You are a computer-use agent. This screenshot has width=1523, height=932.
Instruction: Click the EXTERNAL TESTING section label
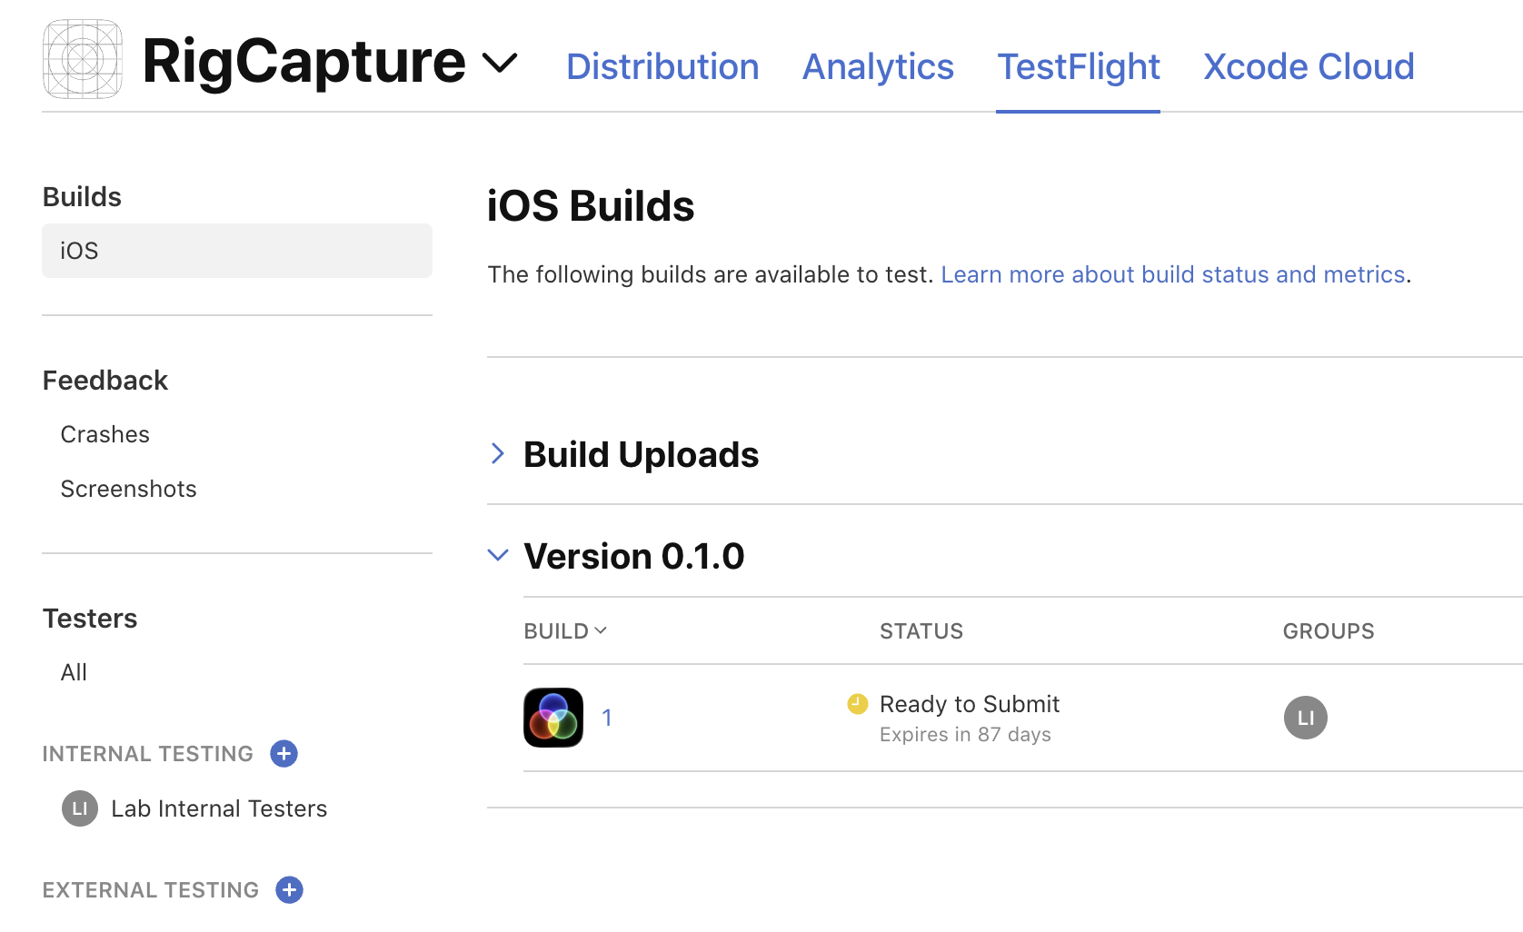pyautogui.click(x=151, y=890)
